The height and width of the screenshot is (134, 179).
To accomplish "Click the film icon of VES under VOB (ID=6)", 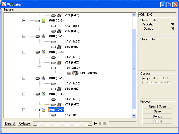I will pos(59,104).
